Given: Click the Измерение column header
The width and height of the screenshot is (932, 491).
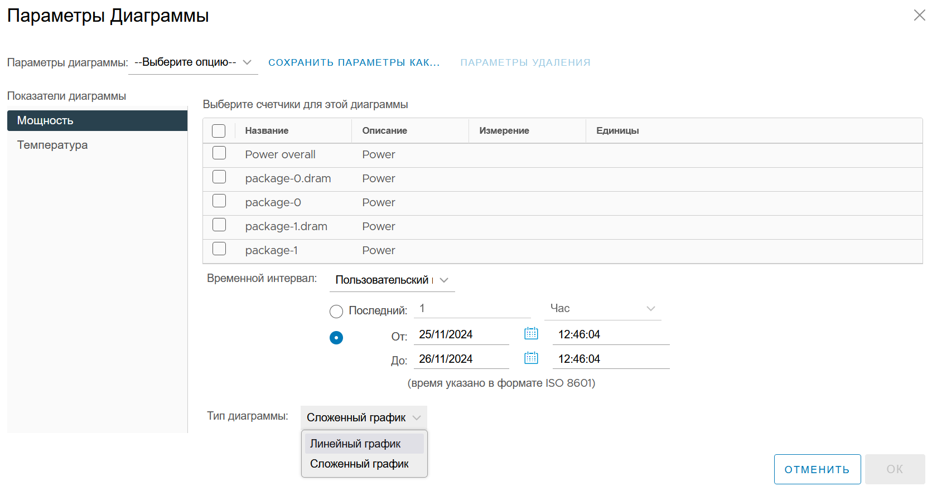Looking at the screenshot, I should click(x=504, y=131).
